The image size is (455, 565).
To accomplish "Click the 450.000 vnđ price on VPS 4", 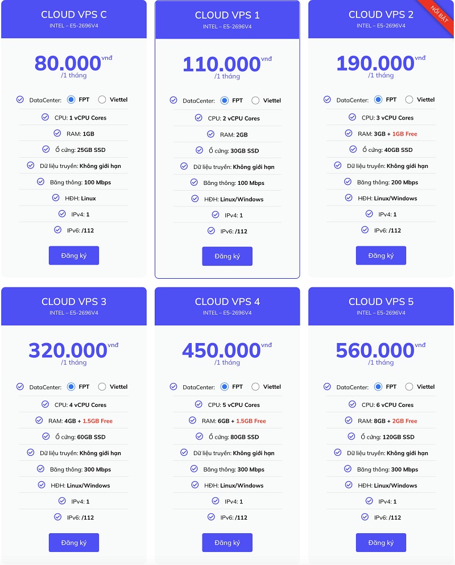I will (x=227, y=350).
